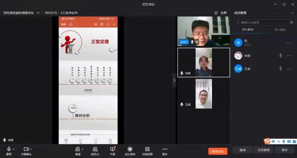
Task: Click the 邀请 icon in bottom toolbar
Action: click(77, 149)
